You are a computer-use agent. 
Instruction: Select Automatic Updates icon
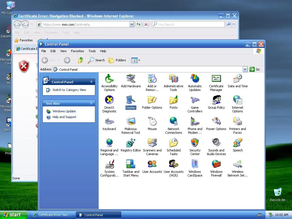pos(195,83)
